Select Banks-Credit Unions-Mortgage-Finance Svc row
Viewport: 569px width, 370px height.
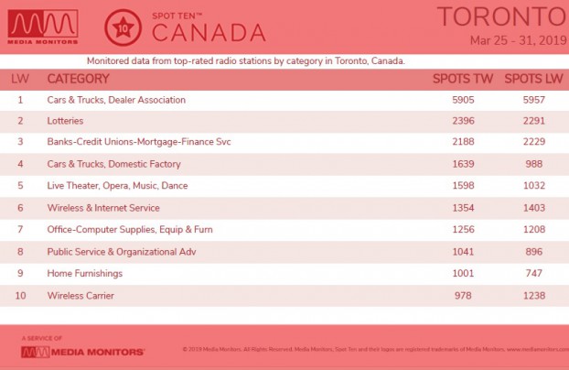coord(284,143)
